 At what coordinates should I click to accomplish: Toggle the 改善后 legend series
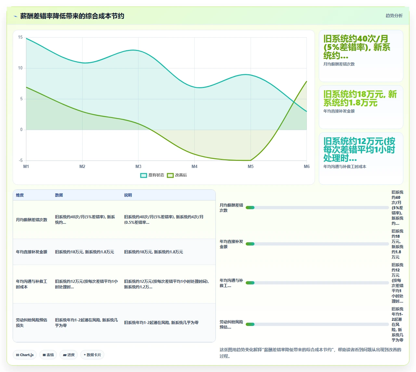(177, 175)
